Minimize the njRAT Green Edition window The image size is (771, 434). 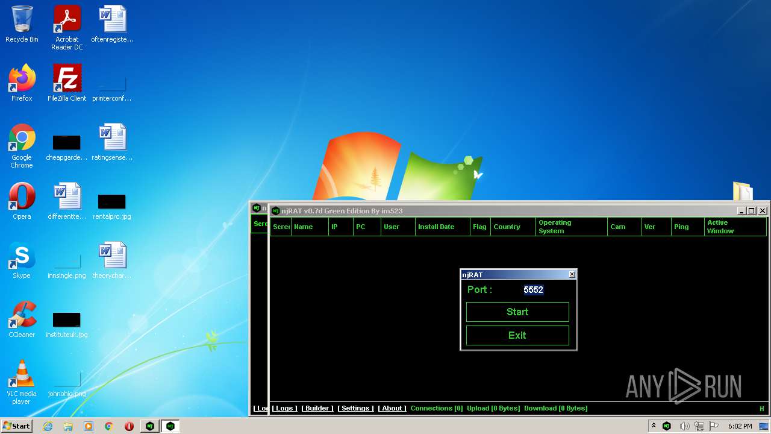pos(741,210)
